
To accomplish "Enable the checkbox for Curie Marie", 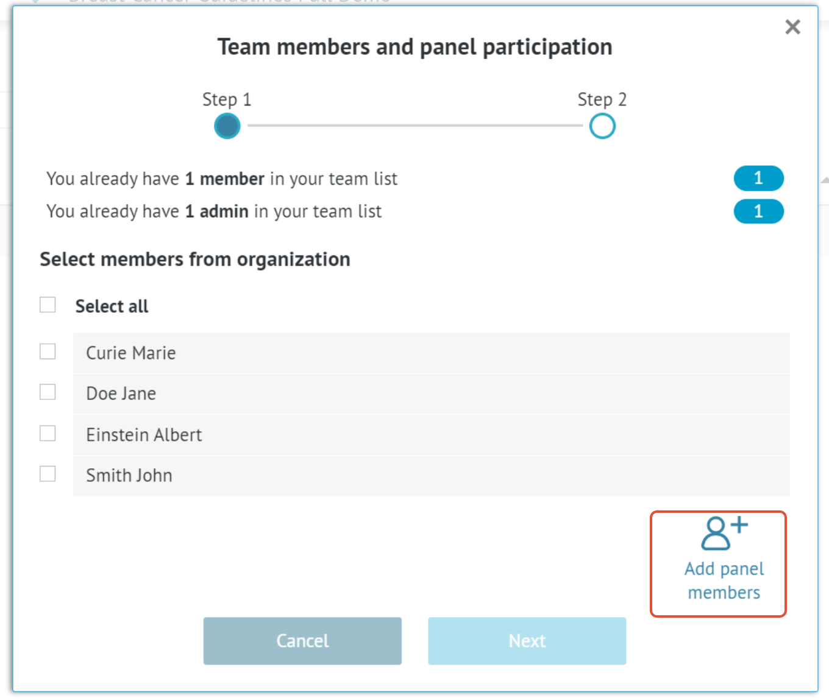I will coord(48,351).
